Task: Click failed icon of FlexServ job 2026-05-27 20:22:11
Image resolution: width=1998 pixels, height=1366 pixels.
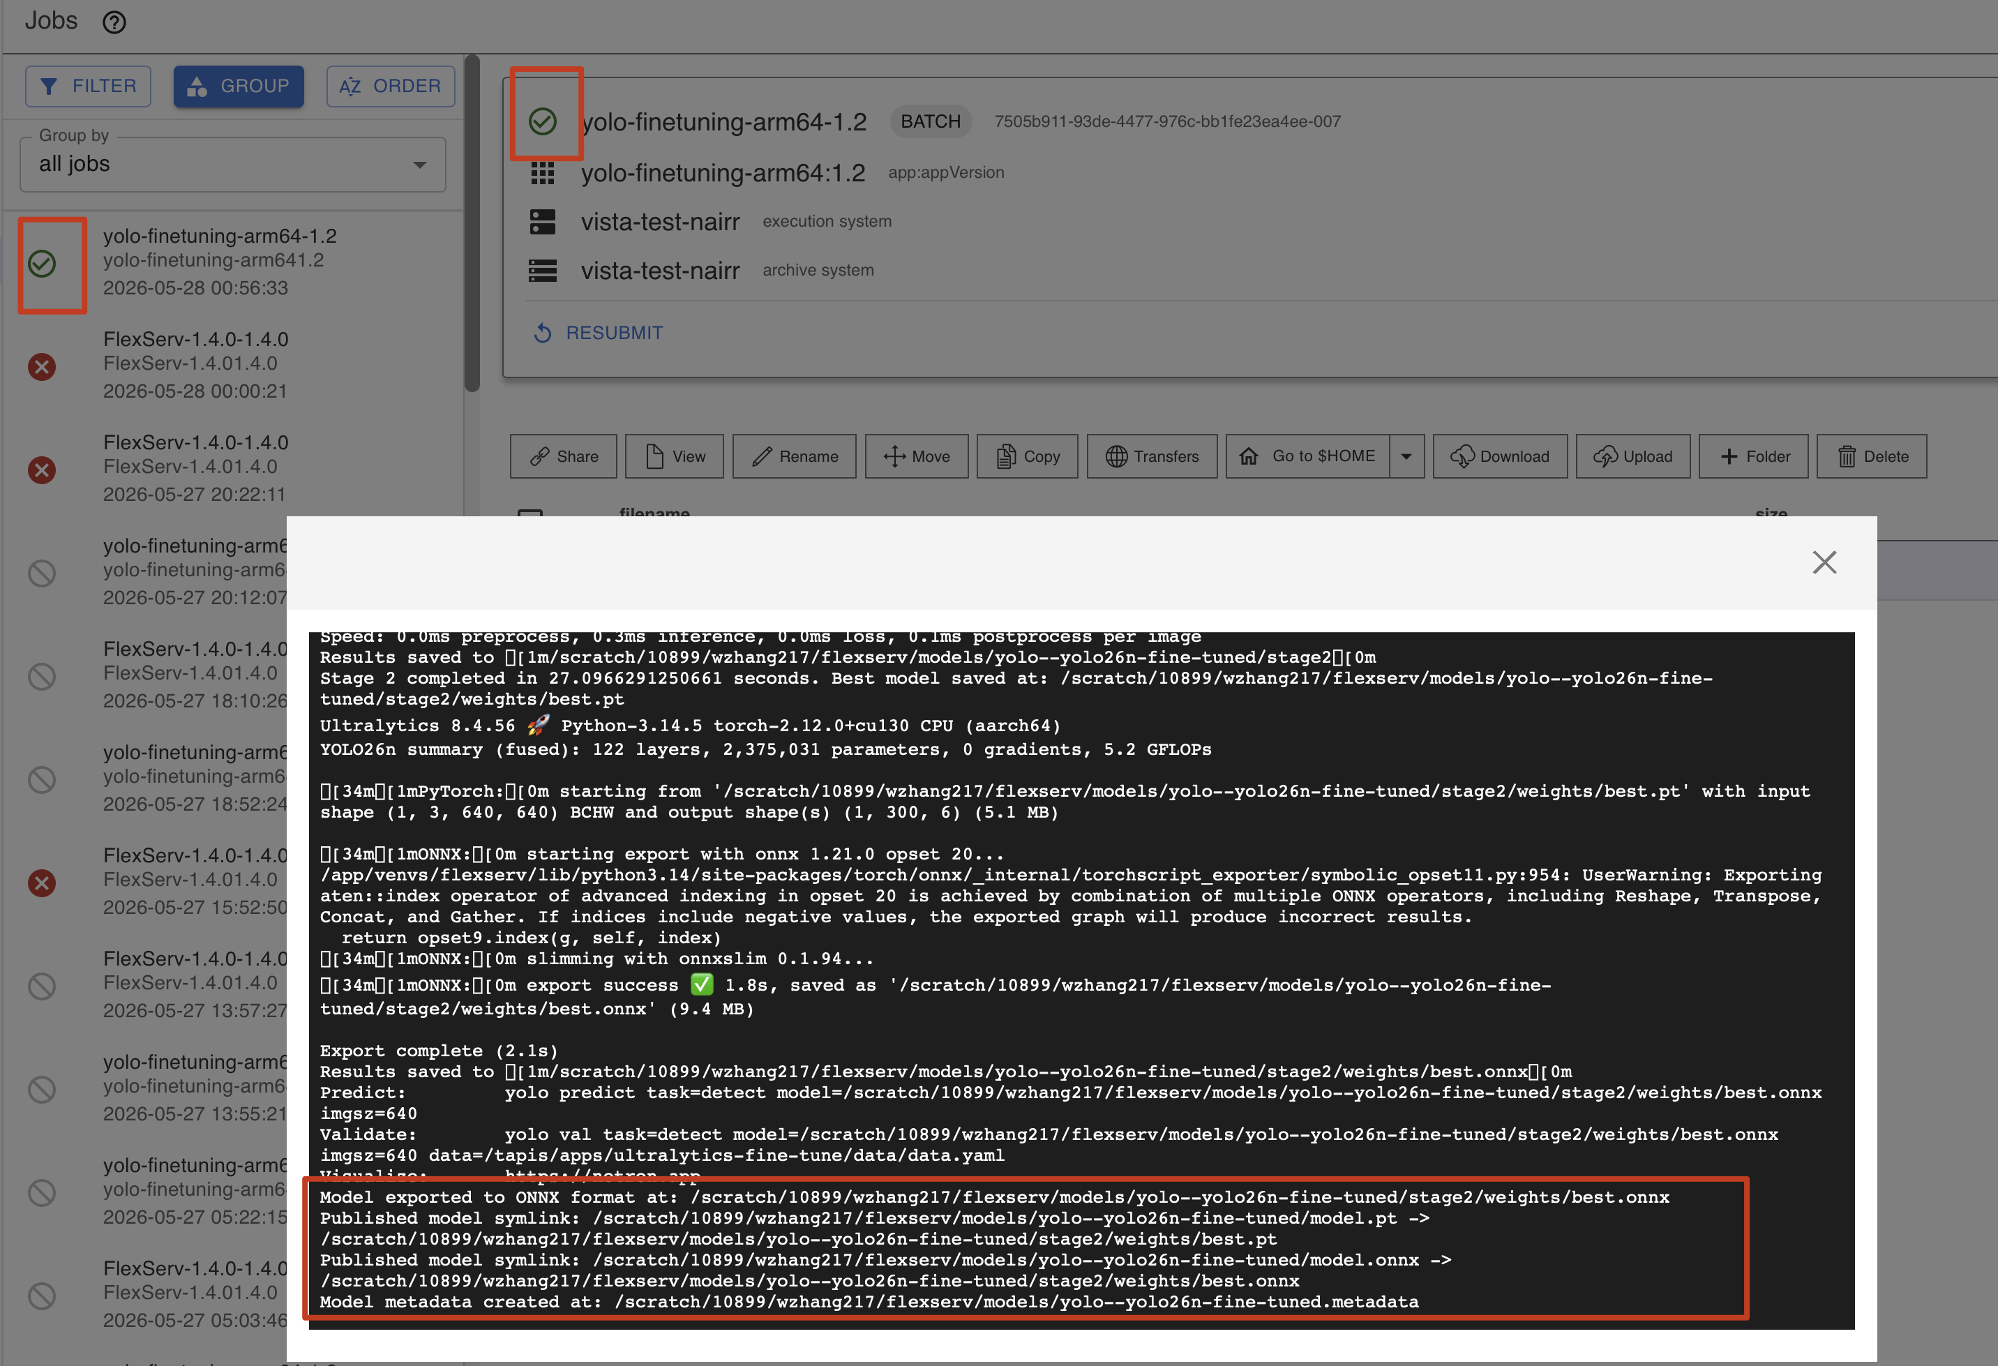Action: pyautogui.click(x=42, y=470)
